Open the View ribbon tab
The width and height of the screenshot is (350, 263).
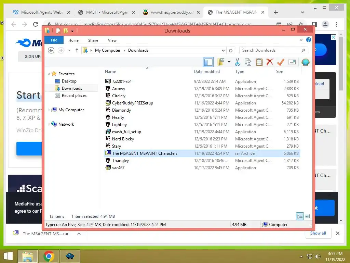[112, 40]
